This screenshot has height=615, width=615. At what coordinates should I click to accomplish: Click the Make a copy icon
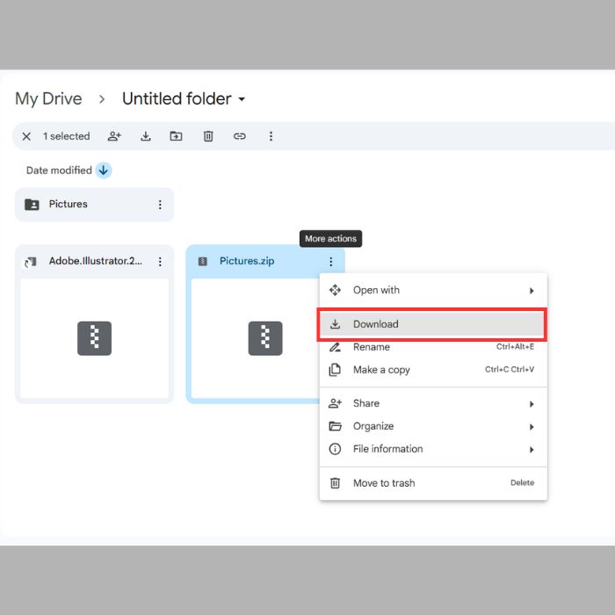click(x=335, y=370)
